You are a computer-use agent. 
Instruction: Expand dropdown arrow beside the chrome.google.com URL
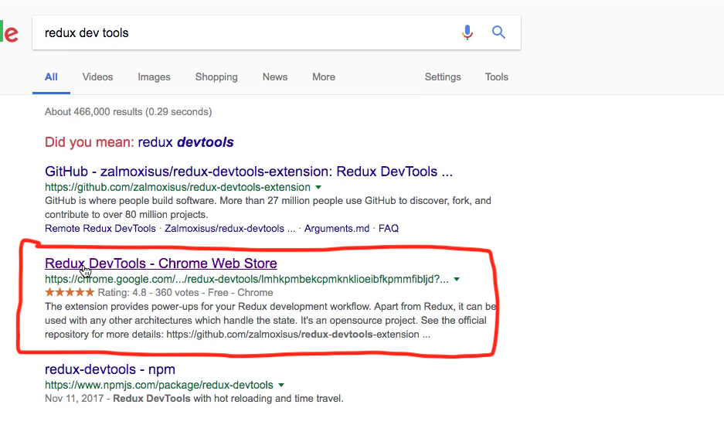pos(457,280)
